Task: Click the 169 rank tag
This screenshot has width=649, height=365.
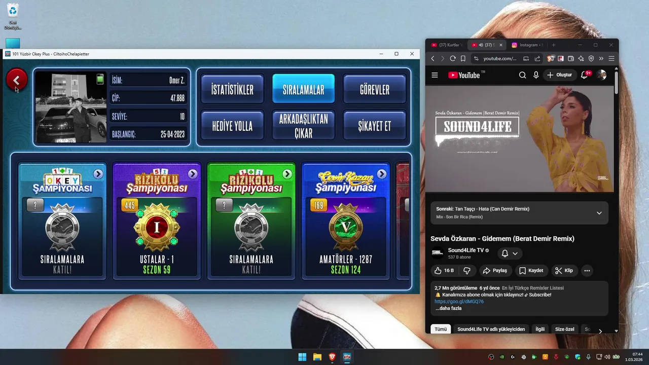Action: pos(319,205)
